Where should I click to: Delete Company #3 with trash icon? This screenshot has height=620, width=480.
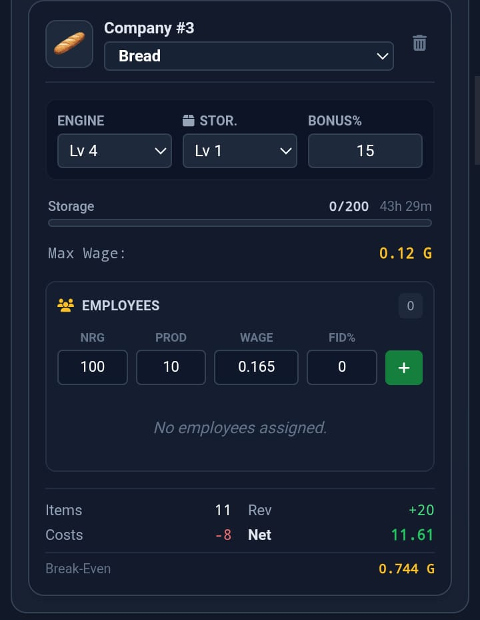(x=419, y=43)
